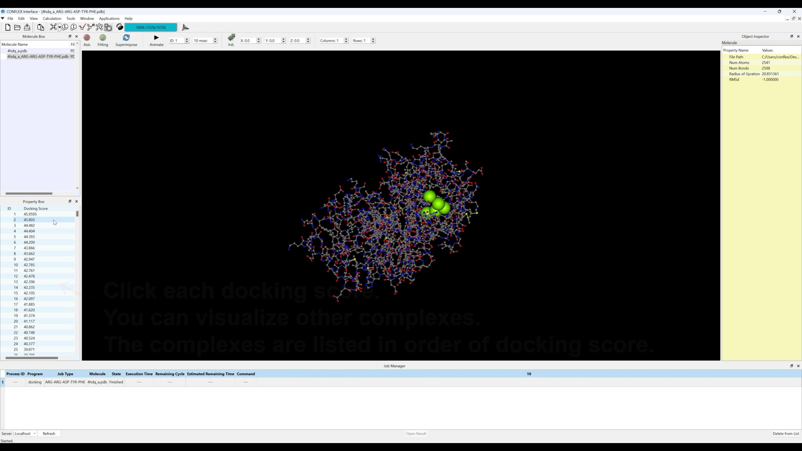
Task: Increase the Columns spinner value
Action: click(x=346, y=39)
